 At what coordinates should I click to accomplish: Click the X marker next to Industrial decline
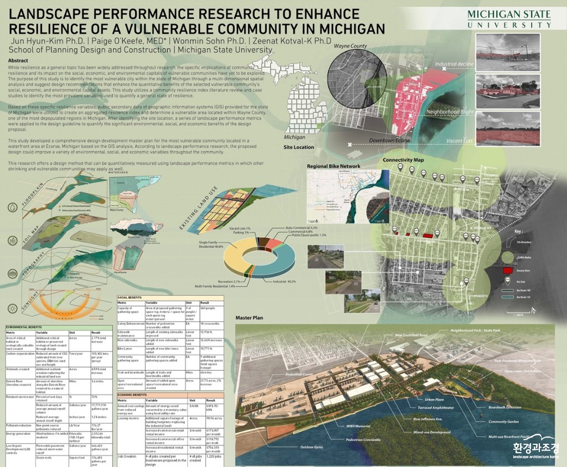pyautogui.click(x=444, y=68)
